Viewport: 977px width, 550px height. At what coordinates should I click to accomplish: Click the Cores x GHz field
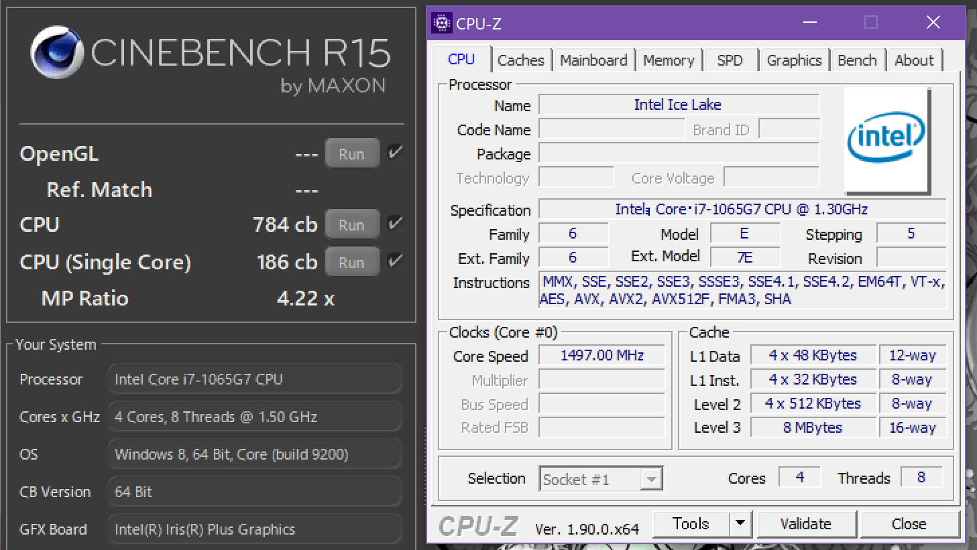(255, 417)
